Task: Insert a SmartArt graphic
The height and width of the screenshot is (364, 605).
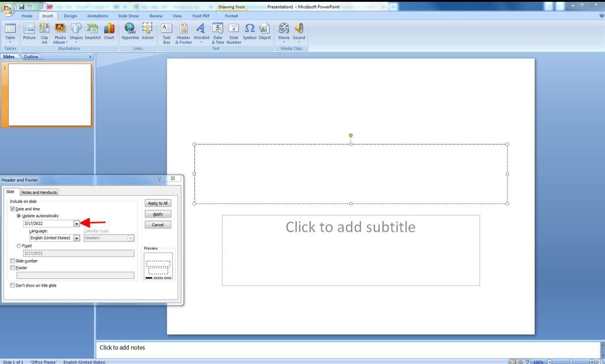Action: pyautogui.click(x=93, y=31)
